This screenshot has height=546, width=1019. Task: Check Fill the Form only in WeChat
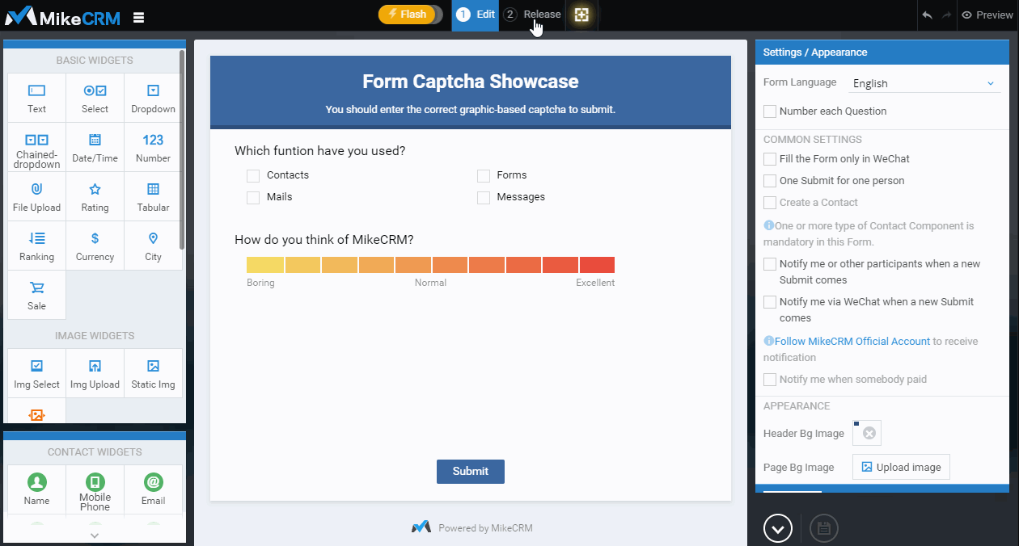pos(770,159)
